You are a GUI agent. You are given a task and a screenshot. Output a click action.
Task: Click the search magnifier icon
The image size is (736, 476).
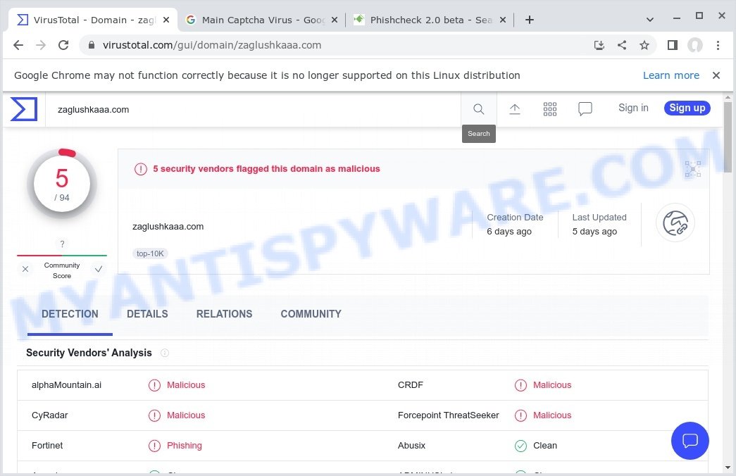(x=478, y=109)
